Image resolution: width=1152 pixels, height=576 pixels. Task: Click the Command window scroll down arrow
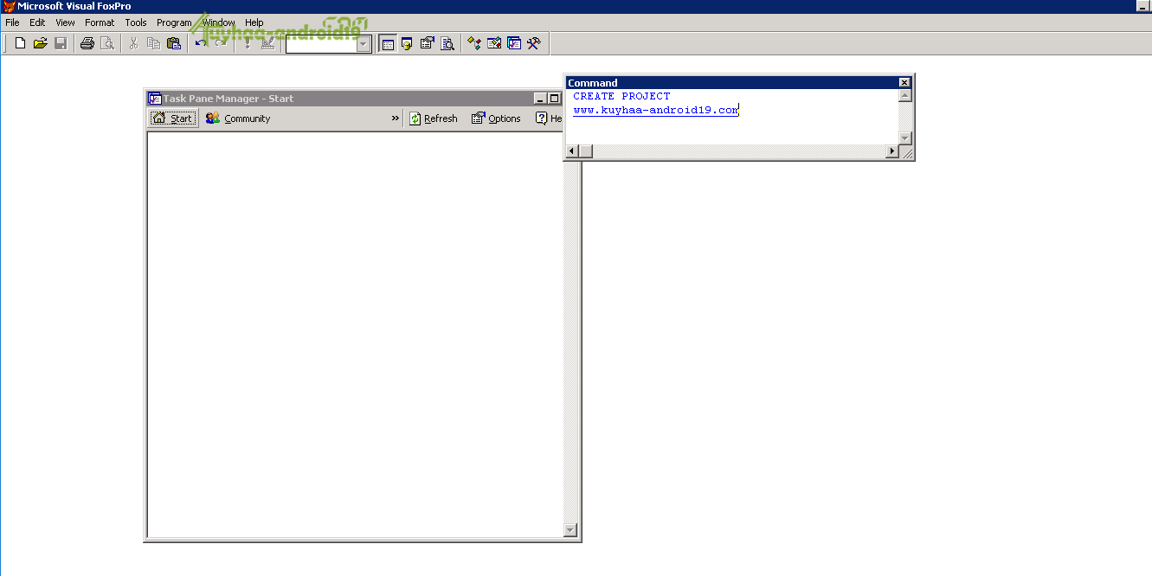click(x=905, y=138)
